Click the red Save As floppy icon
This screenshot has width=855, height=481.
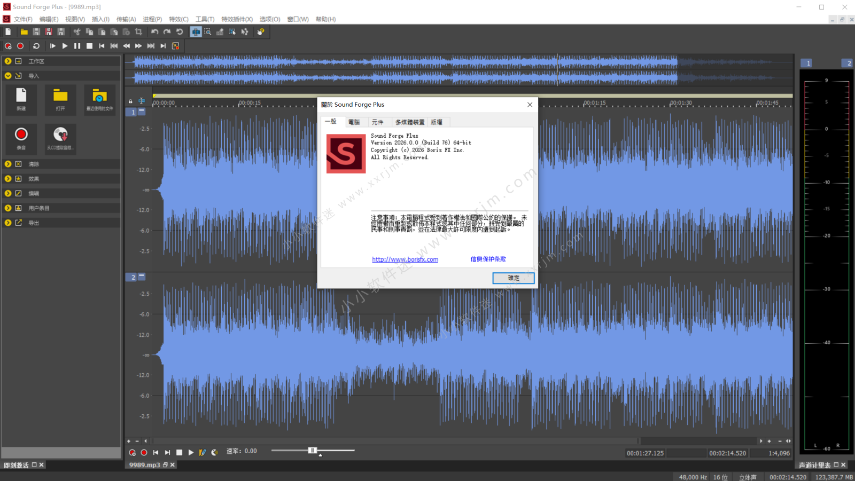click(49, 32)
